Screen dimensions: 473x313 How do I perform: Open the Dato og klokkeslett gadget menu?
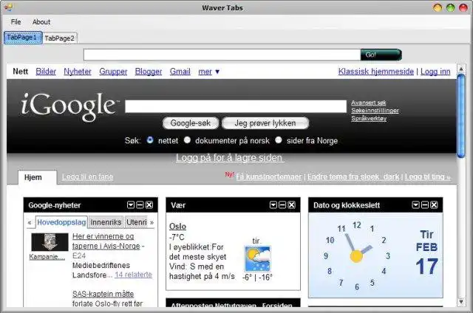415,205
